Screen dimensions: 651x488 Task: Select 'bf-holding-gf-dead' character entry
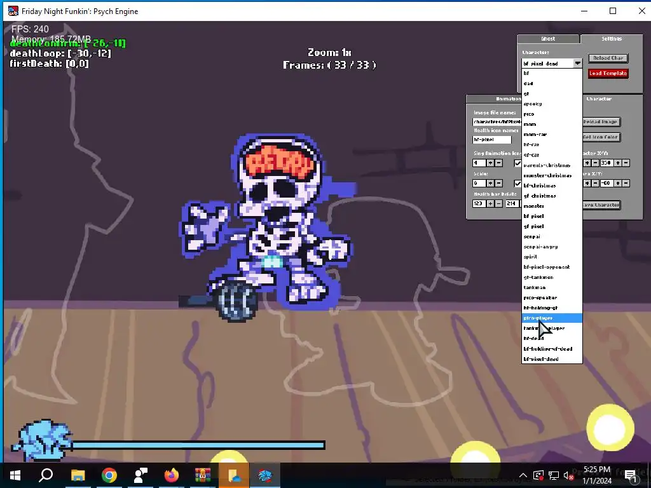tap(552, 349)
